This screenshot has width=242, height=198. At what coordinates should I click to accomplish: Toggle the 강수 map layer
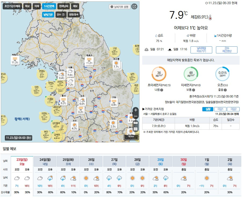tap(61, 14)
